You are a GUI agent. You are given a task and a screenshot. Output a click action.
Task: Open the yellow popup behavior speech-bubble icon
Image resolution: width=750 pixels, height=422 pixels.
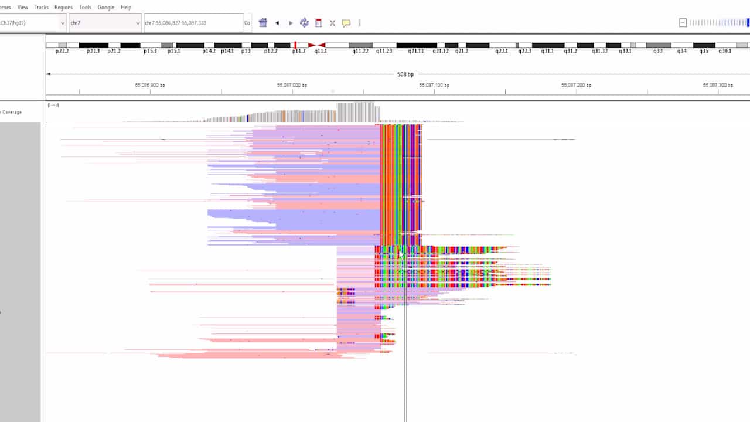pyautogui.click(x=346, y=23)
